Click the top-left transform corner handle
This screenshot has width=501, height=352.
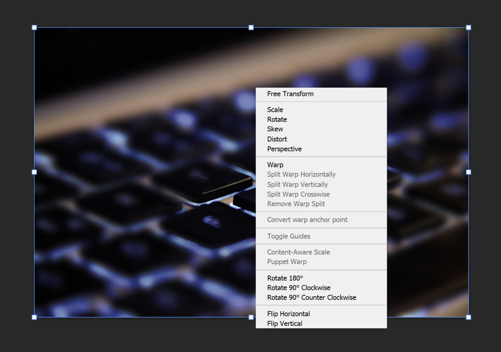point(34,27)
